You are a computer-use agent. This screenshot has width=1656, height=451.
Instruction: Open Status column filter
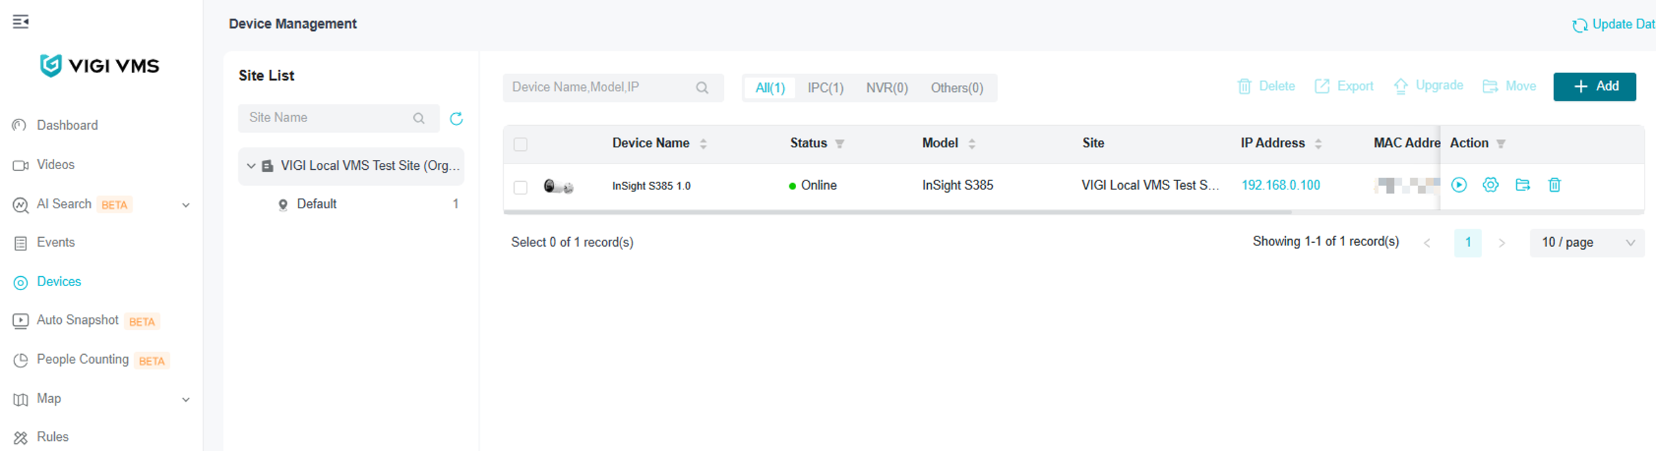(840, 143)
